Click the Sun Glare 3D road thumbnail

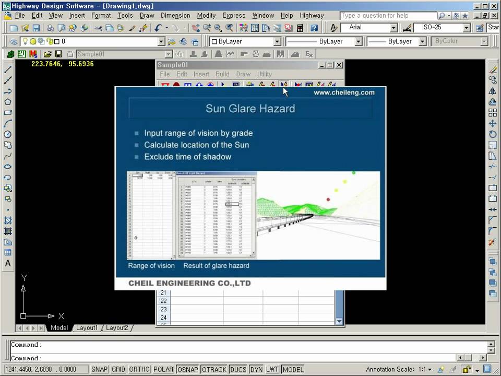(318, 215)
